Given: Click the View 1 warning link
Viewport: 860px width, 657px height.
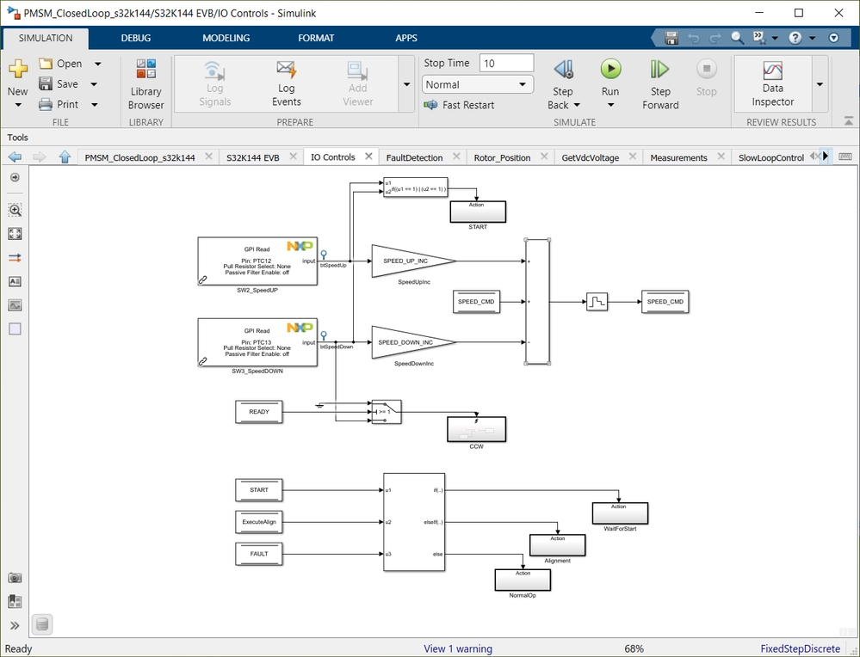Looking at the screenshot, I should coord(458,648).
